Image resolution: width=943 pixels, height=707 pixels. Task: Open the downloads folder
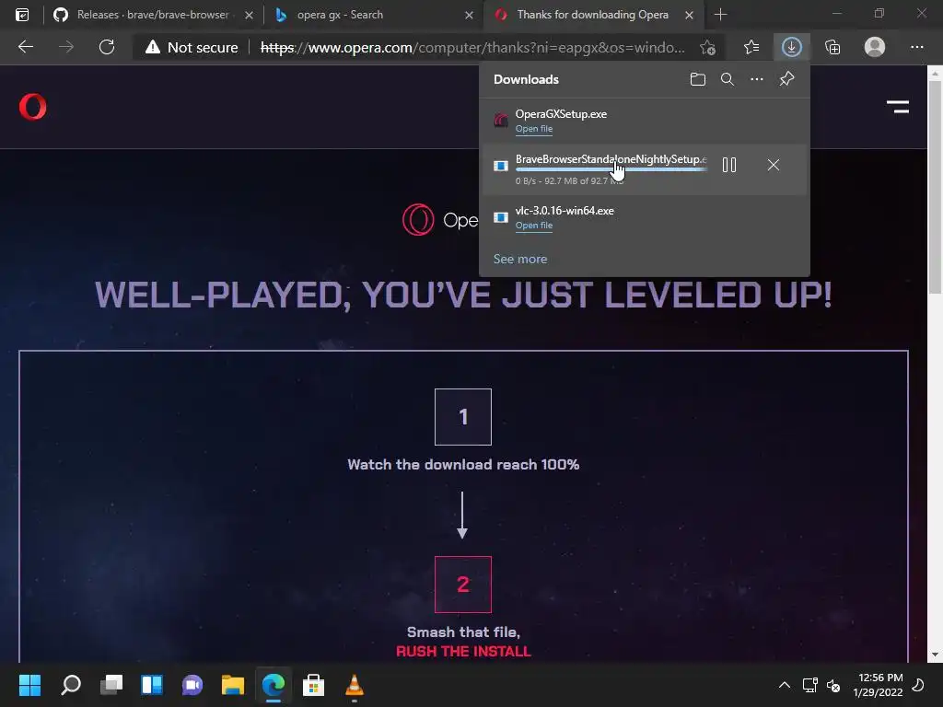coord(698,79)
